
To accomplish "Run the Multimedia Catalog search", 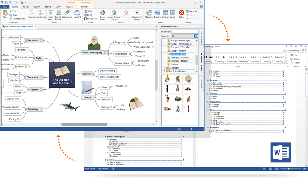I will click(x=196, y=36).
